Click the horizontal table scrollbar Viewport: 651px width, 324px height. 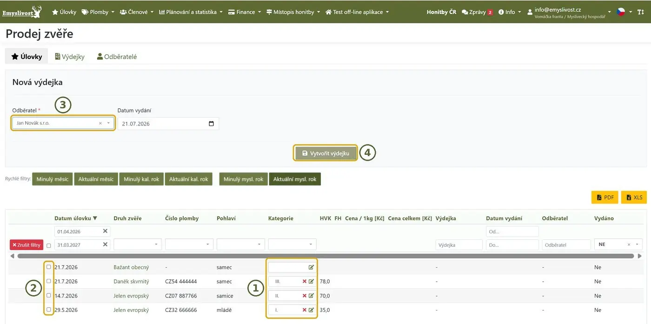tap(325, 256)
